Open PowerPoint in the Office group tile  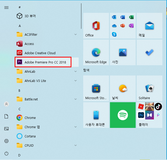[123, 26]
